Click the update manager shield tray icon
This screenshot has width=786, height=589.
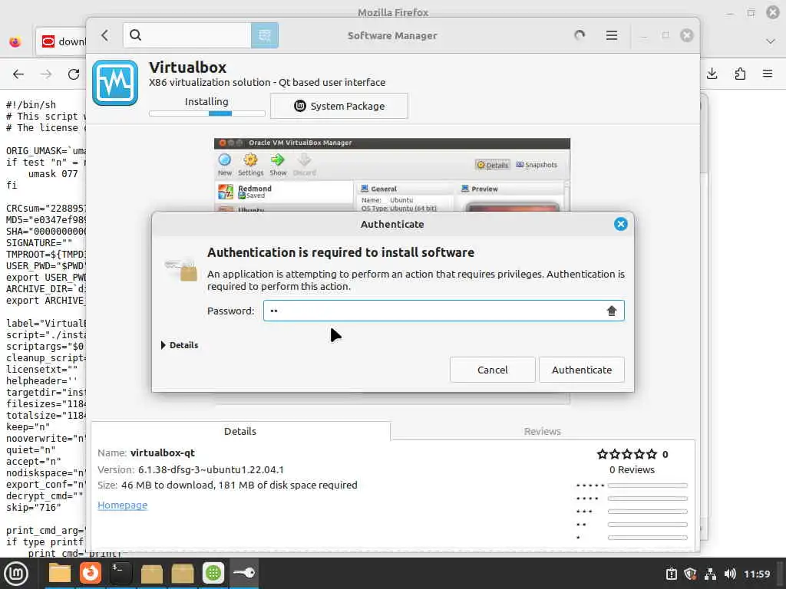(690, 574)
